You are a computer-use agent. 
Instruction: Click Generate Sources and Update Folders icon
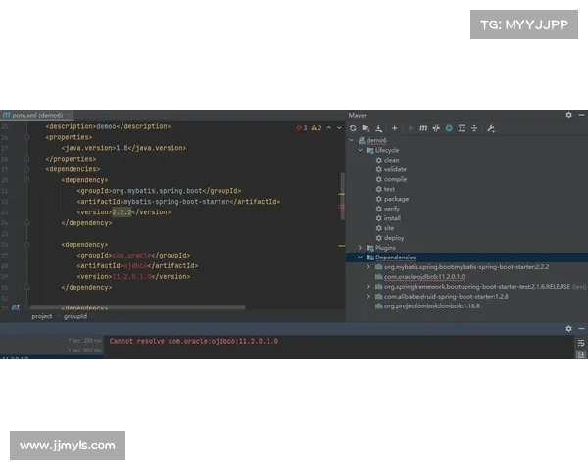[x=366, y=128]
